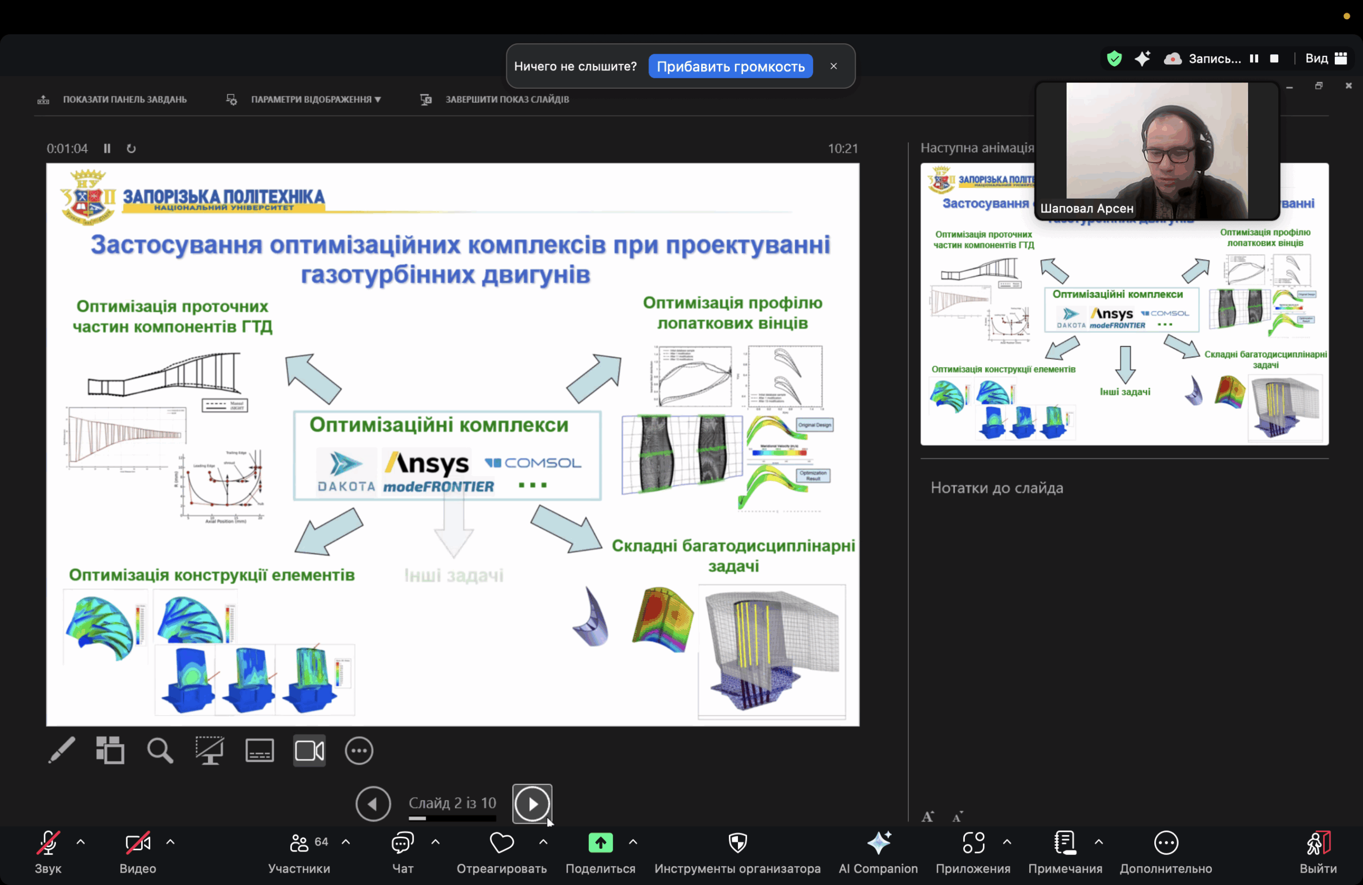The image size is (1363, 885).
Task: Click the camera icon below the slide
Action: click(309, 750)
